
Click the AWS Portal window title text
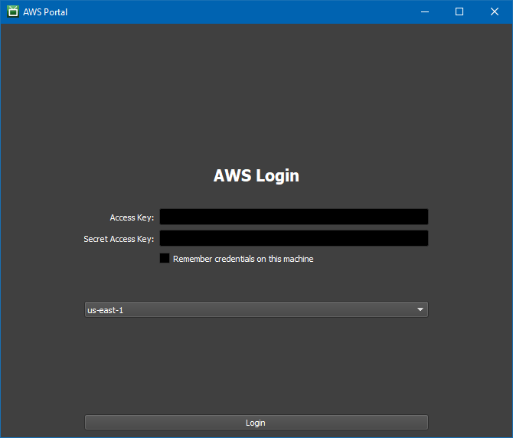click(x=45, y=12)
